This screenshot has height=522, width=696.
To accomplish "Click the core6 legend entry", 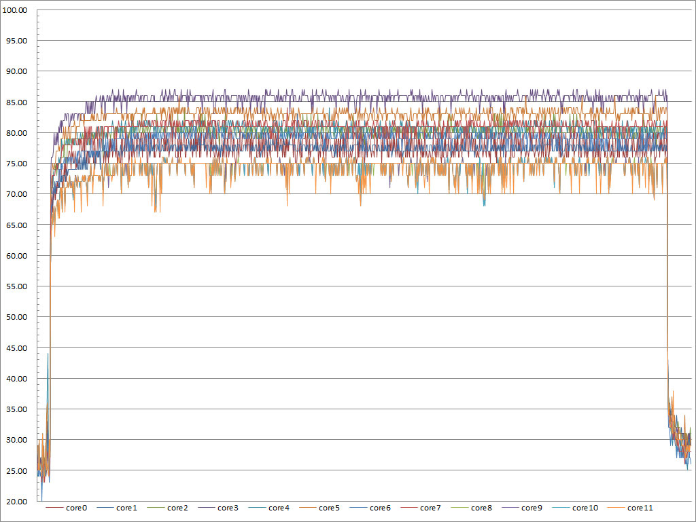I will tap(370, 508).
